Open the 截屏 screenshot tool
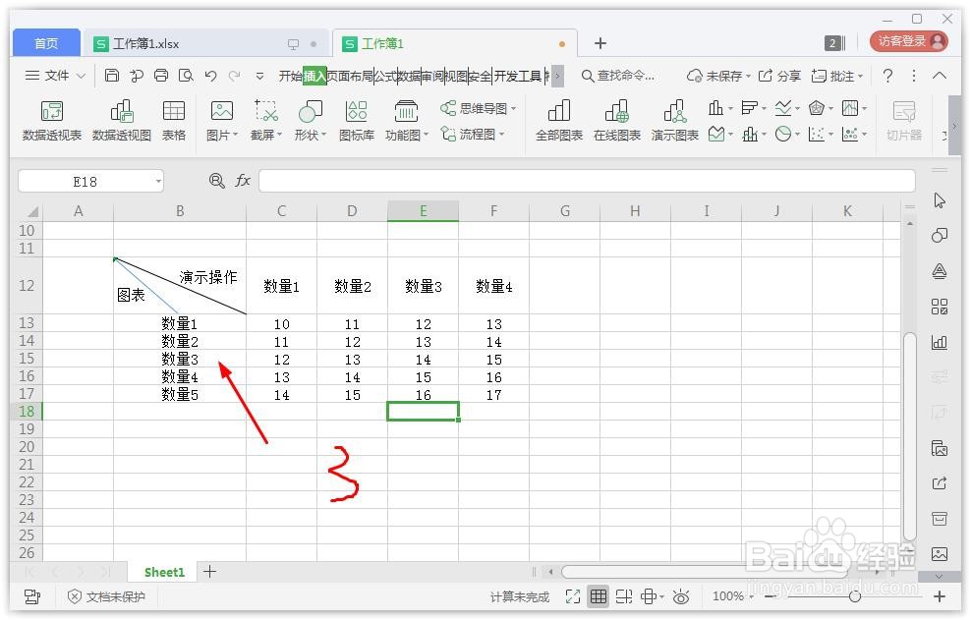Screen dimensions: 971x620 tap(264, 120)
